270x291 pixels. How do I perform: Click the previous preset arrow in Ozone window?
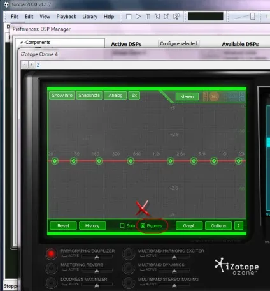click(x=25, y=64)
